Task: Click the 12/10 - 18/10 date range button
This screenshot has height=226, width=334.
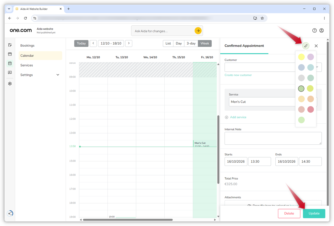Action: [111, 43]
